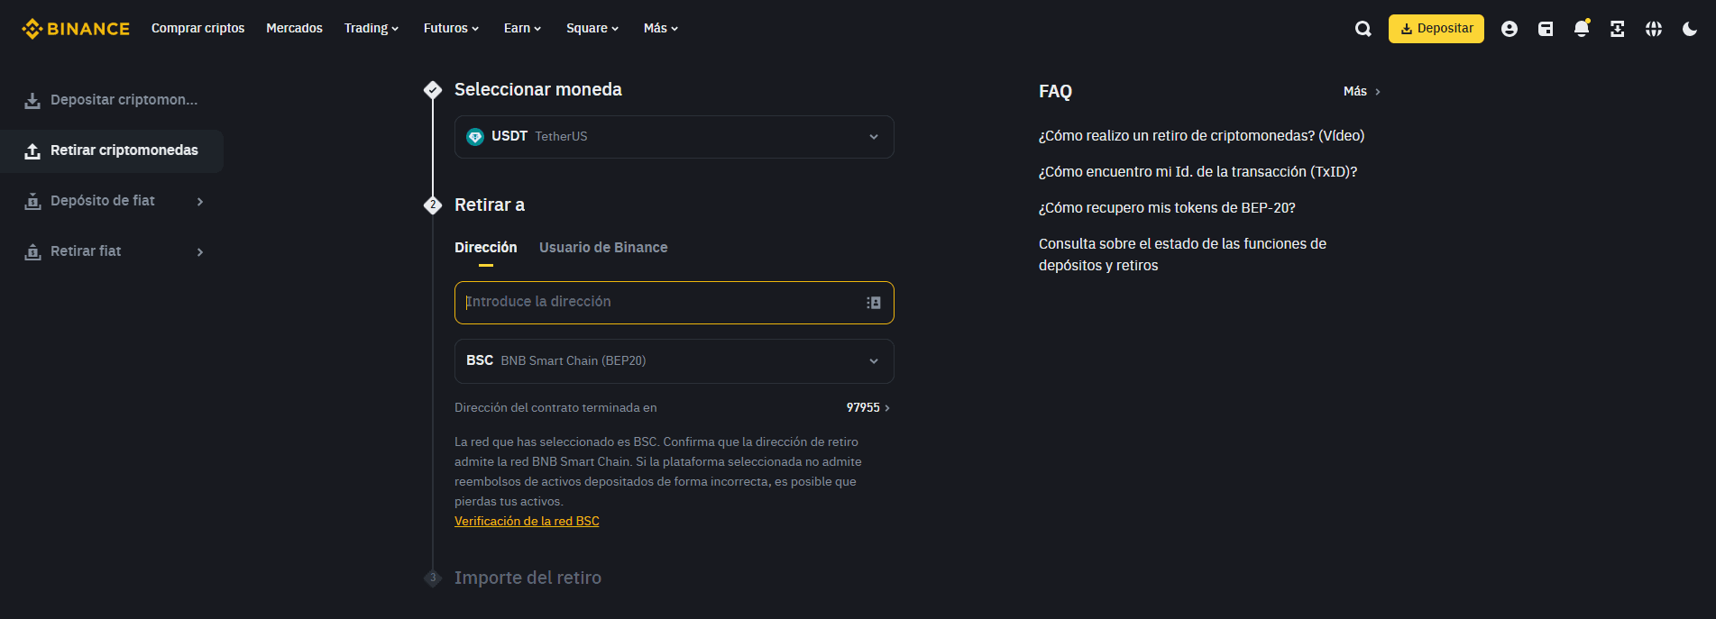The image size is (1716, 619).
Task: Open the wallet icon in header
Action: 1546,29
